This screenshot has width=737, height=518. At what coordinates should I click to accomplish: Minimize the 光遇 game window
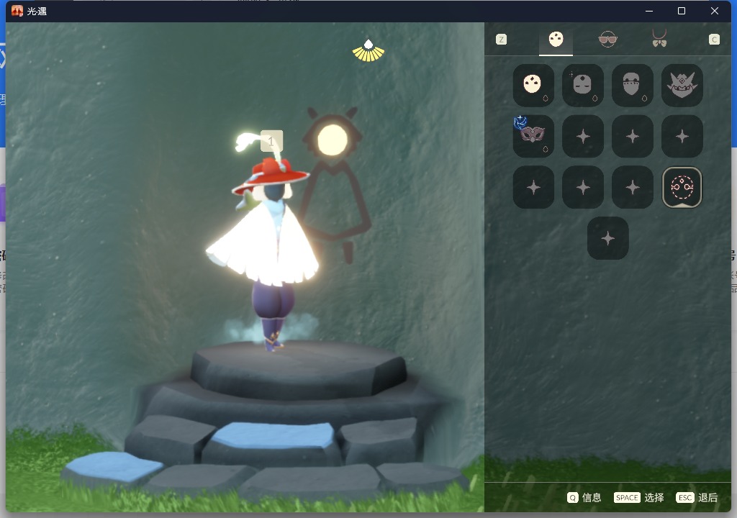coord(649,11)
